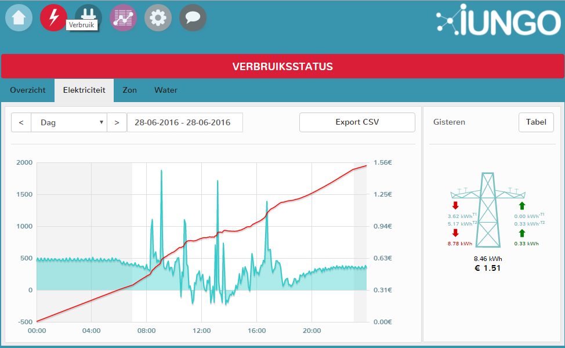Switch to the Overzicht tab
Screen dimensions: 565x348
28,90
